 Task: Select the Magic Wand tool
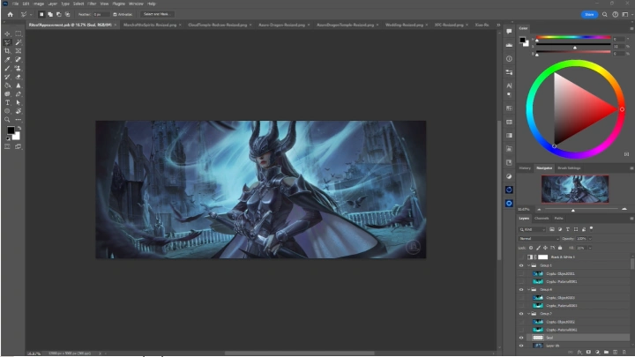point(19,42)
